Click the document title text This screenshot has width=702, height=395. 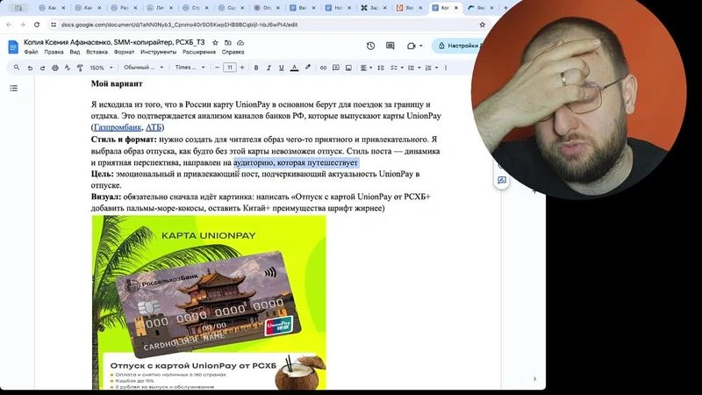click(114, 42)
